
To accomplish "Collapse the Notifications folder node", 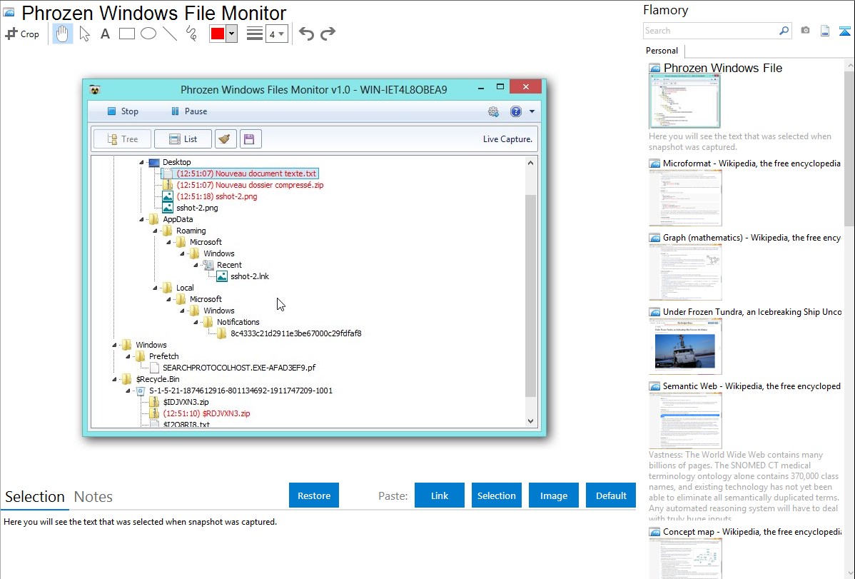I will (x=196, y=323).
